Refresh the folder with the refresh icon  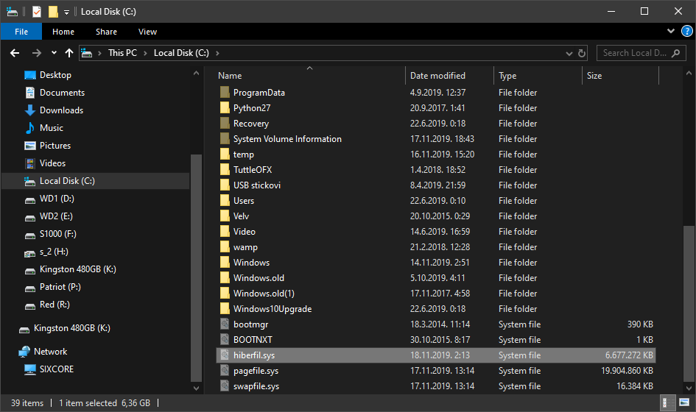click(582, 53)
